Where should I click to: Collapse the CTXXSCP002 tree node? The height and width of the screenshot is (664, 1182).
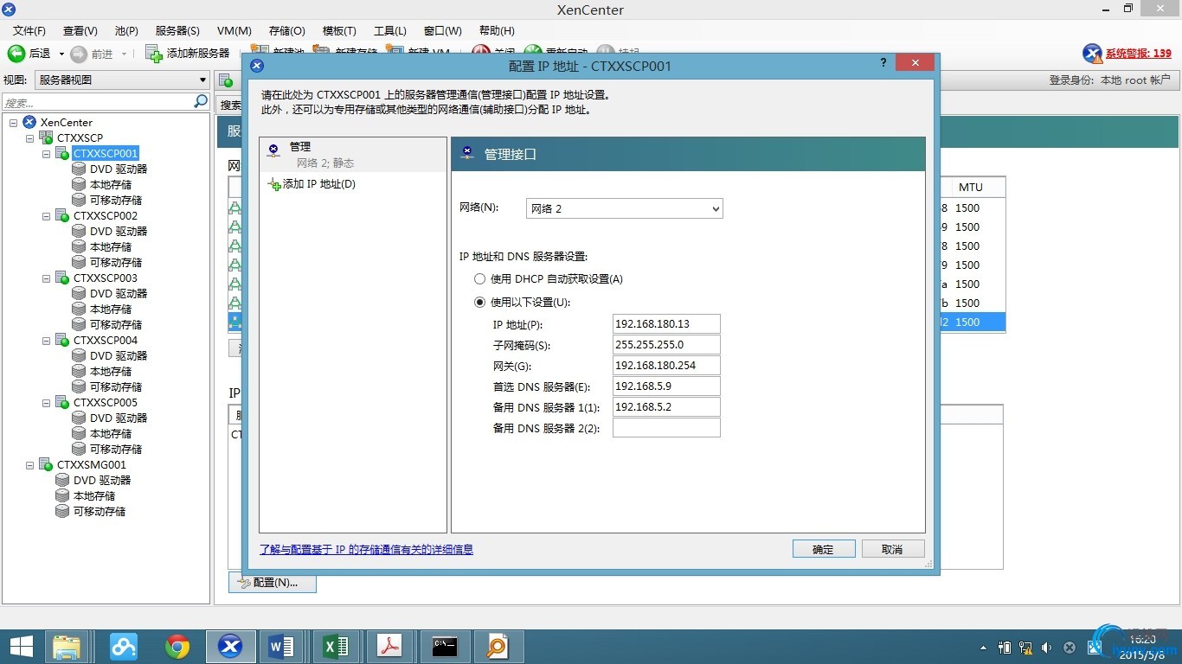tap(47, 216)
